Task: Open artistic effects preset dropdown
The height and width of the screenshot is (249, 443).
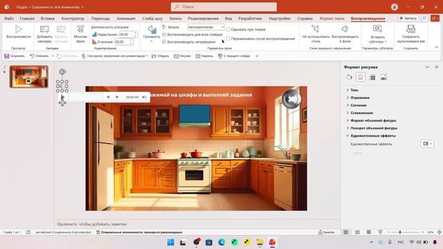Action: pos(427,144)
